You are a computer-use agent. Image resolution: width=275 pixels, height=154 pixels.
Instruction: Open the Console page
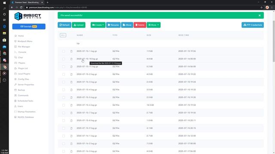point(20,52)
